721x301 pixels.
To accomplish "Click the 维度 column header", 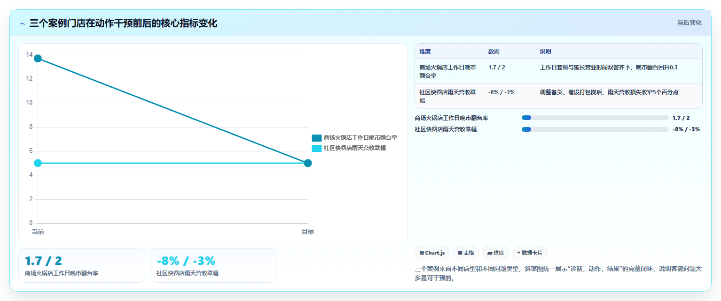I will coord(425,52).
